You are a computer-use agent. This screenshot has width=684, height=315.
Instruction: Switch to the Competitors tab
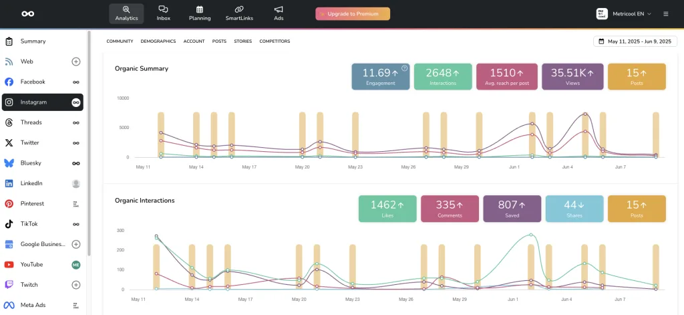point(275,41)
